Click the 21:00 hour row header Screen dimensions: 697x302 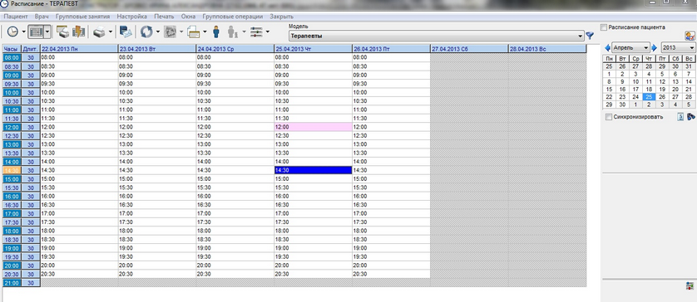coord(12,283)
